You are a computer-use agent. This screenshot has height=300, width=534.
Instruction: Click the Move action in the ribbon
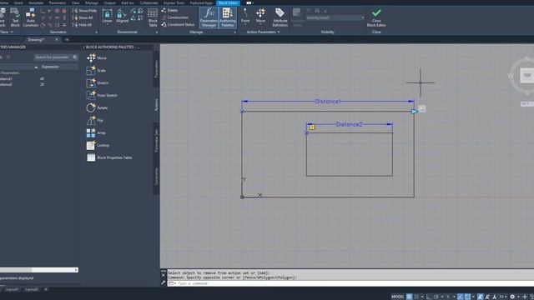click(x=260, y=16)
